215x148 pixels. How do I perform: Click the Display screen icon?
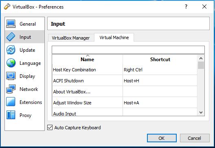pos(11,76)
